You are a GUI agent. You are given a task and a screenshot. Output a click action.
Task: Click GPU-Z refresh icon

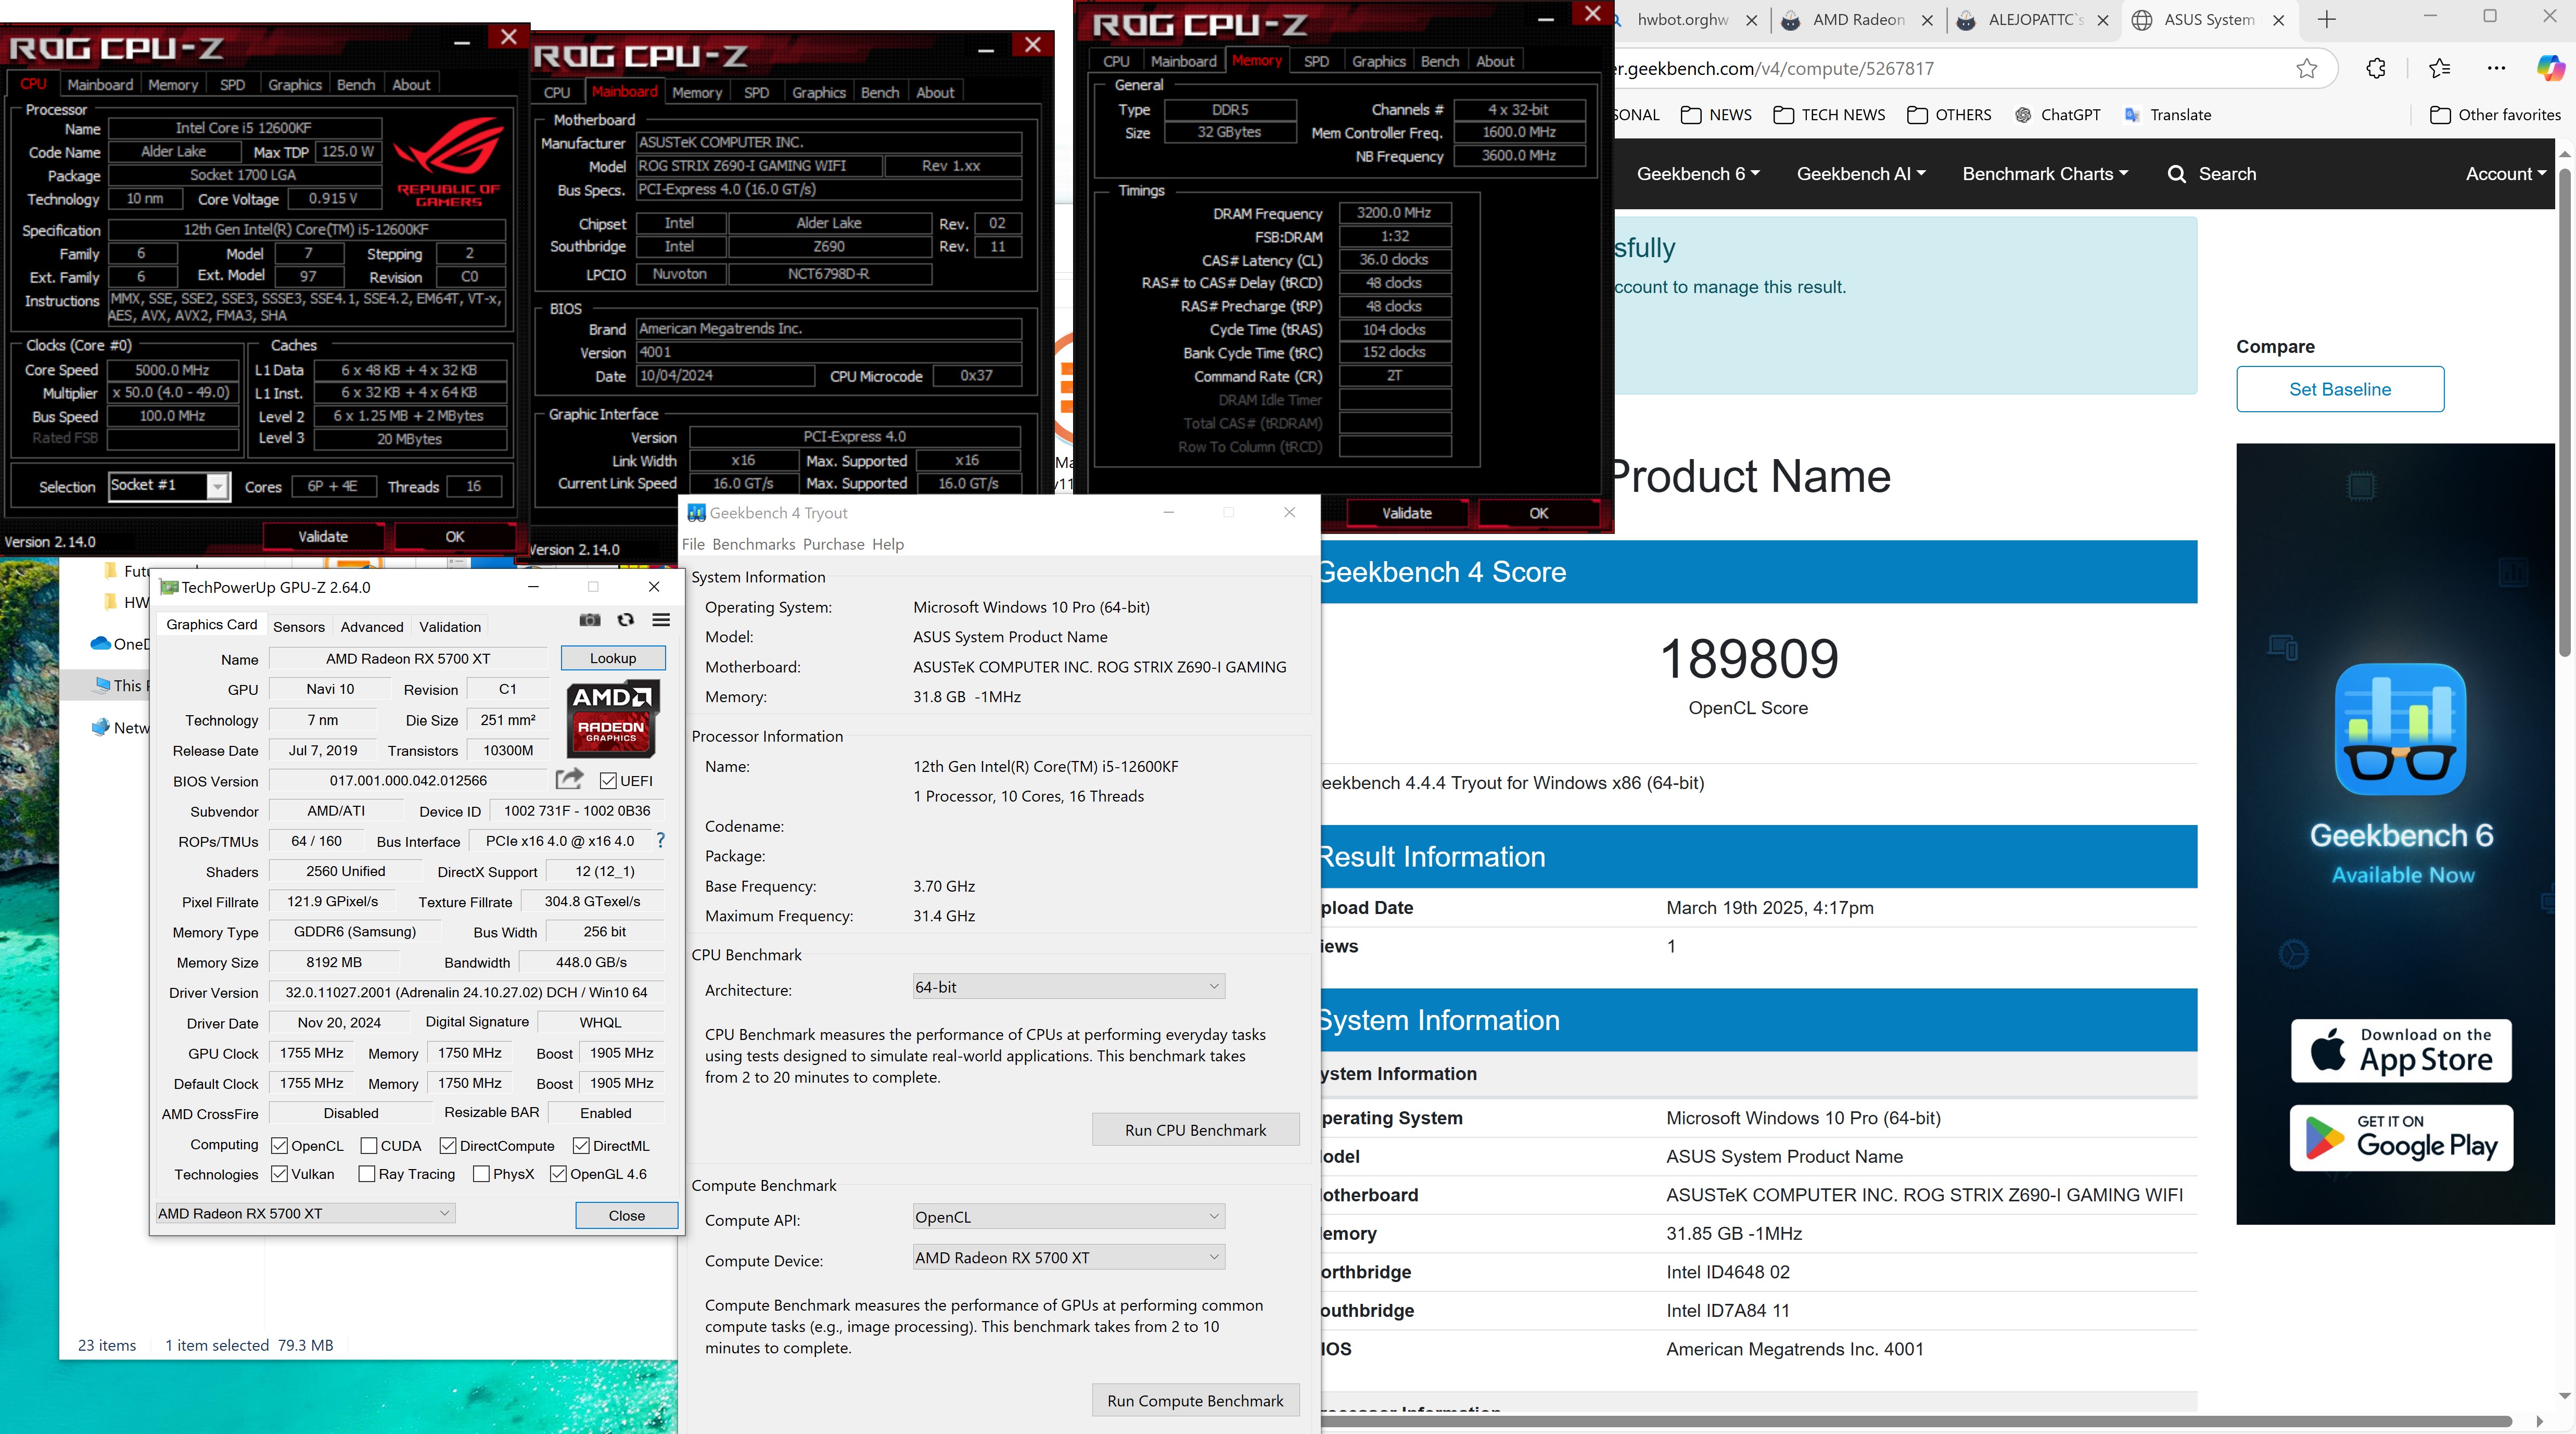(x=625, y=620)
